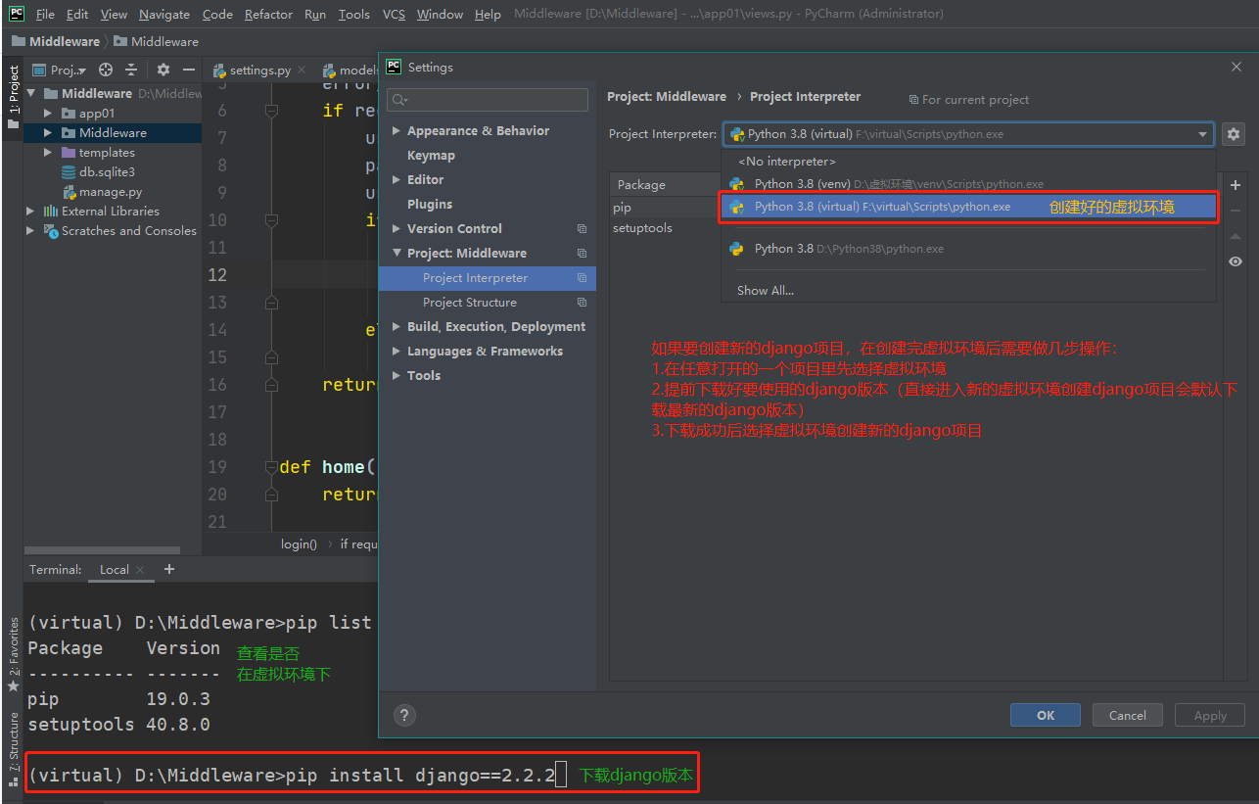Click the copy icon beside Project Structure
The image size is (1259, 804).
tap(583, 303)
